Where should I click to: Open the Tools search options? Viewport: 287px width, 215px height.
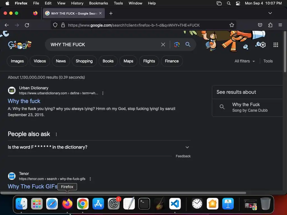pos(268,61)
